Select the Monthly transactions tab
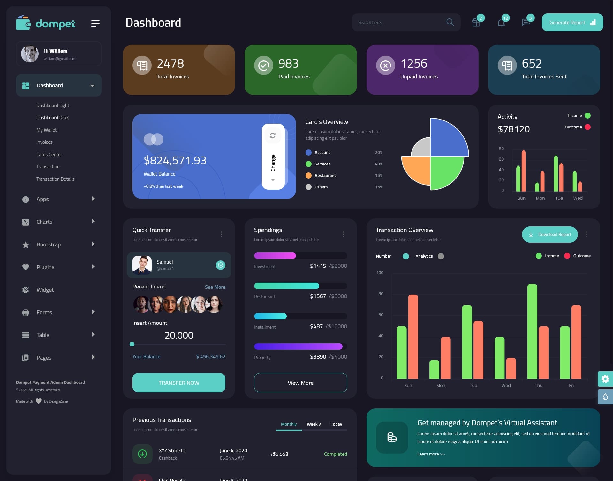The height and width of the screenshot is (481, 613). pos(289,424)
